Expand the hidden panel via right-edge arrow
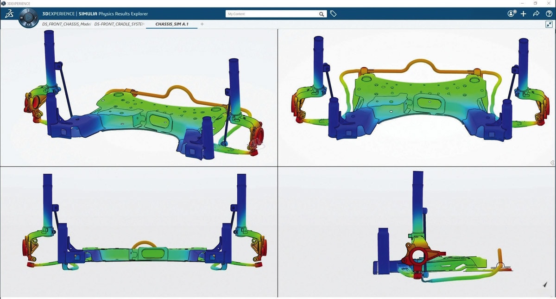The image size is (556, 299). [552, 163]
